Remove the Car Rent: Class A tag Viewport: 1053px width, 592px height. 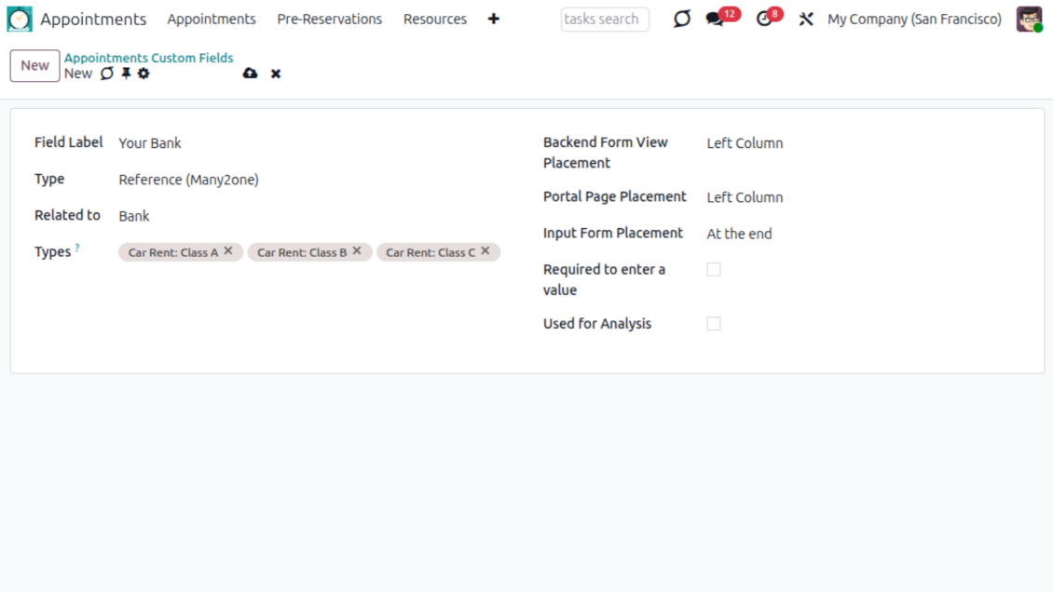pyautogui.click(x=228, y=251)
